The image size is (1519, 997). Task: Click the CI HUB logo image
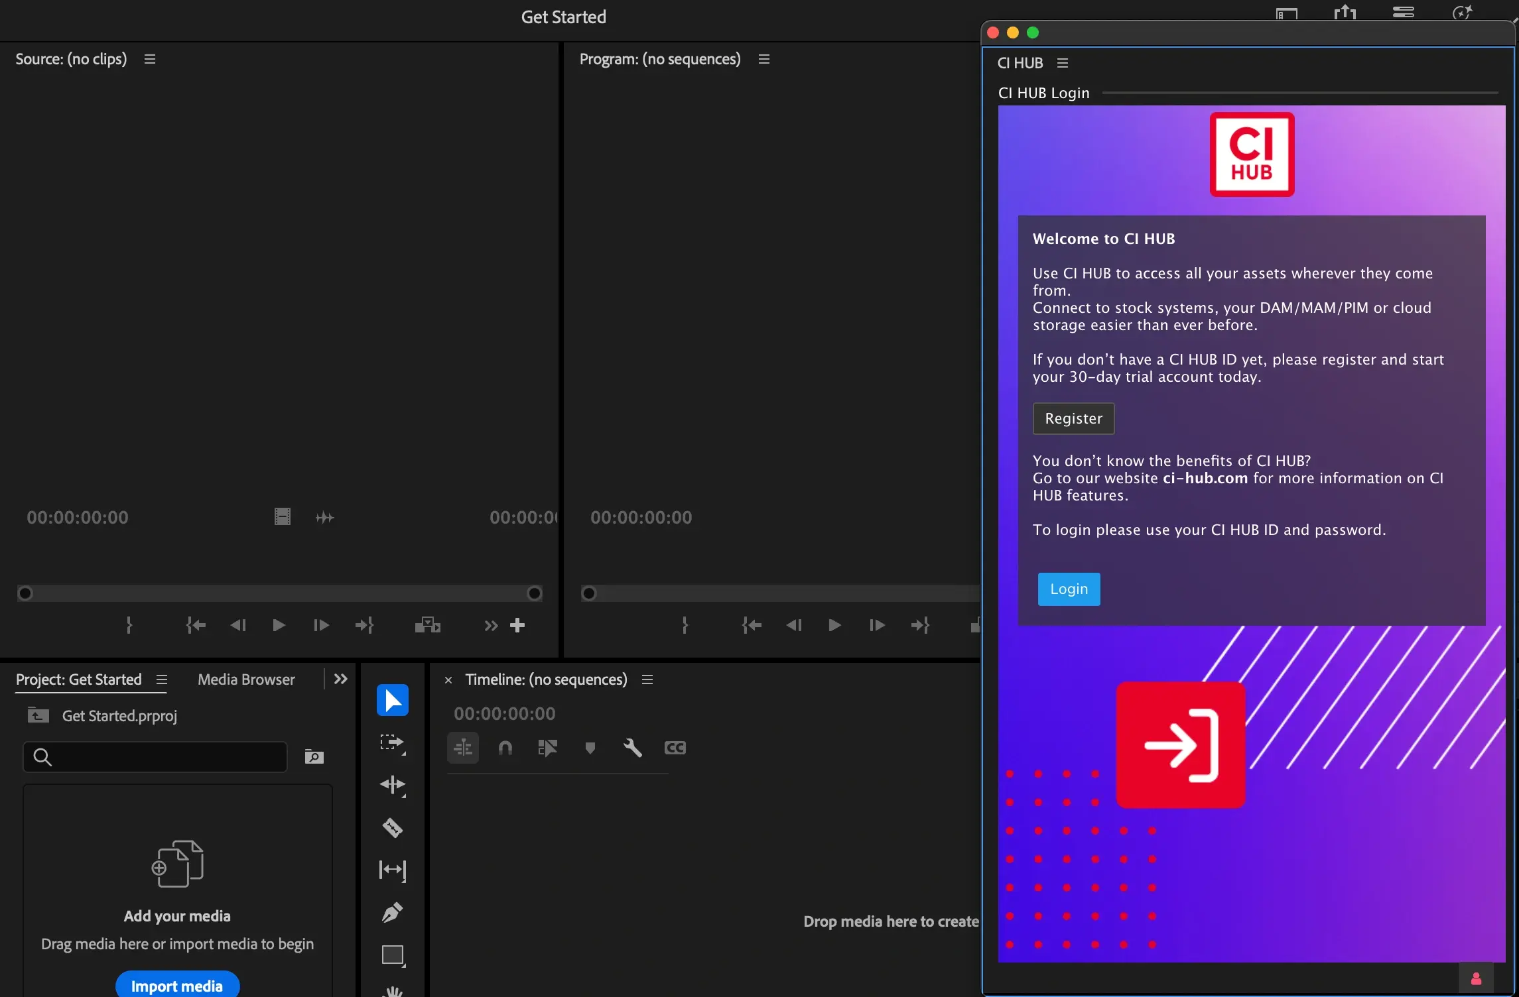[1252, 154]
